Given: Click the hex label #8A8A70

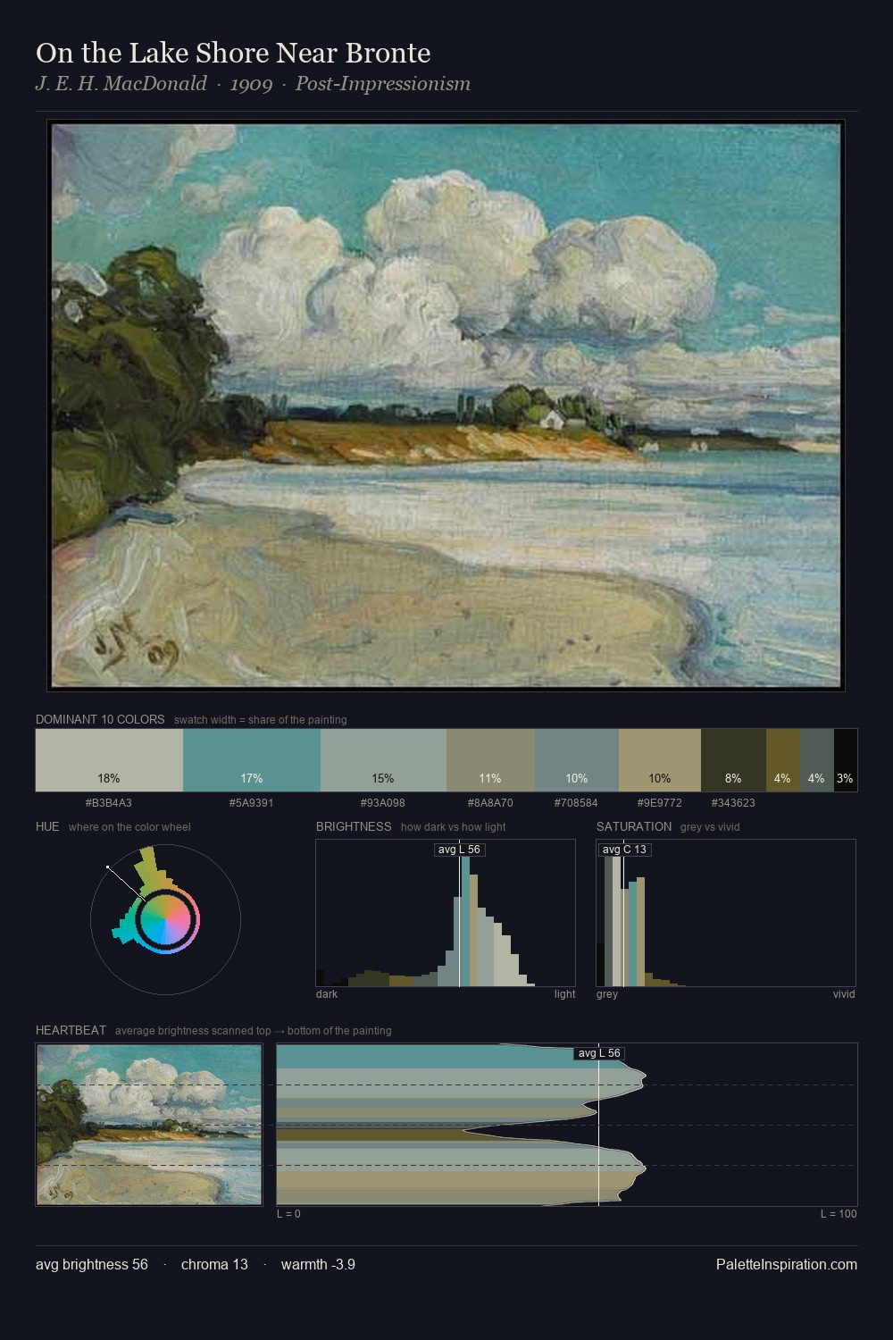Looking at the screenshot, I should click(490, 803).
